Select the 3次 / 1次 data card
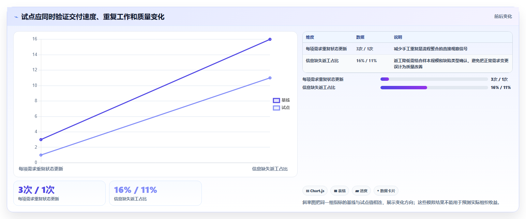Screen dimensions: 526x219 coord(59,193)
